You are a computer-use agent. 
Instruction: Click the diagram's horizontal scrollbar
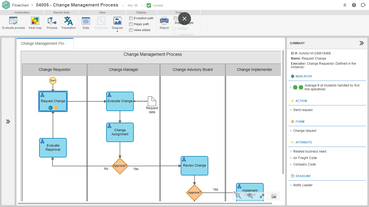tap(145, 203)
